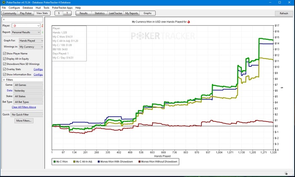This screenshot has height=177, width=295.
Task: Open the Database menu
Action: [28, 8]
